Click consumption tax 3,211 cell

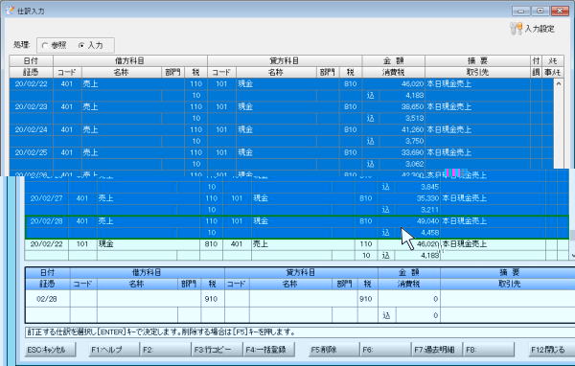tap(417, 210)
